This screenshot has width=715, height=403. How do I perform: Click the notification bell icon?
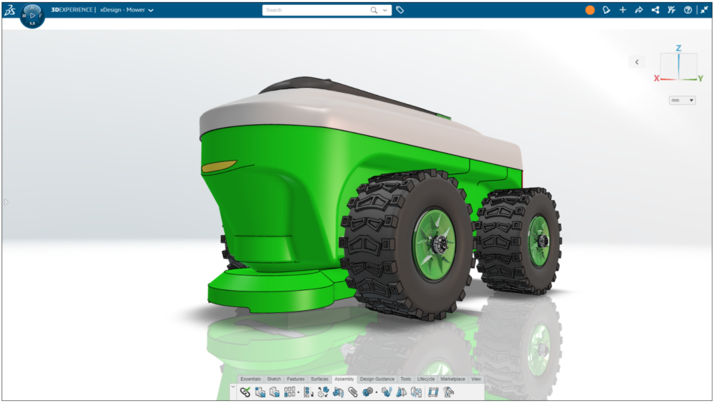pyautogui.click(x=606, y=10)
